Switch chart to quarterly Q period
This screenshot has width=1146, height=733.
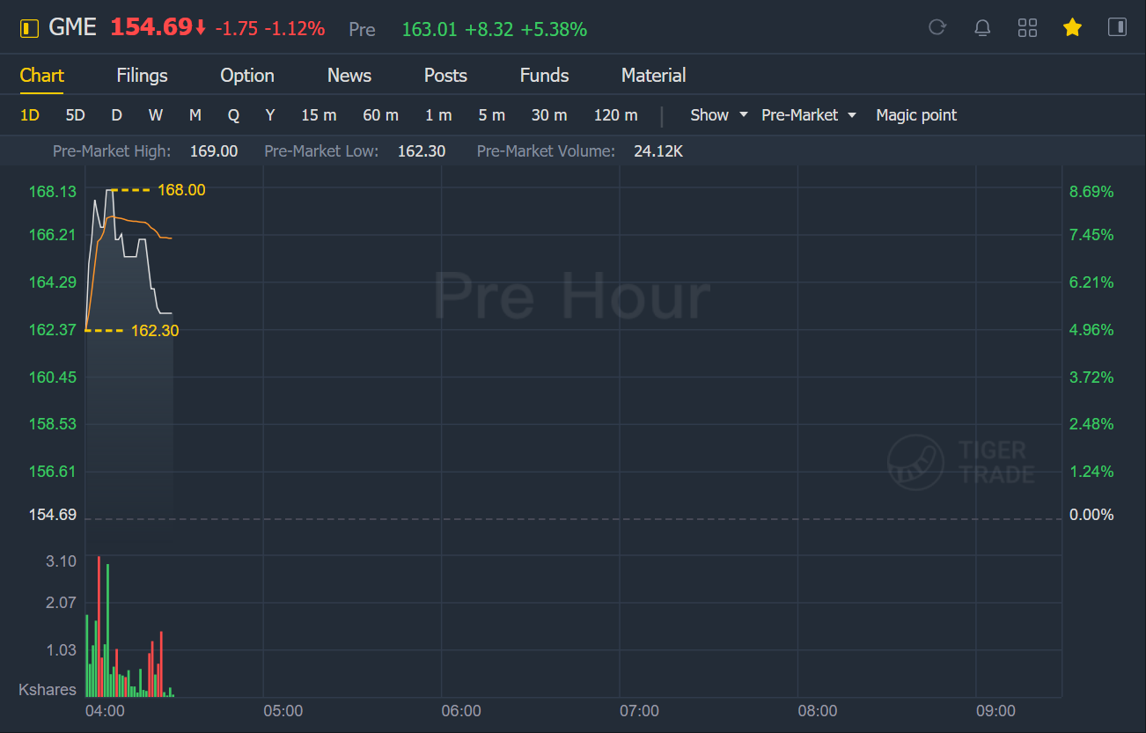[x=233, y=115]
